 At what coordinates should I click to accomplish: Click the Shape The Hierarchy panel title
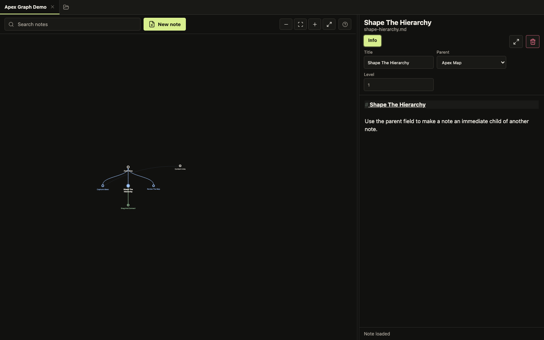397,22
